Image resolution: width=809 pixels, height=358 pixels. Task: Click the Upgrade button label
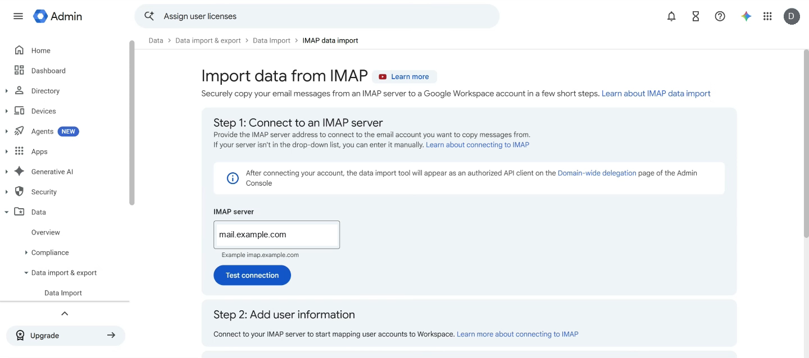point(45,336)
